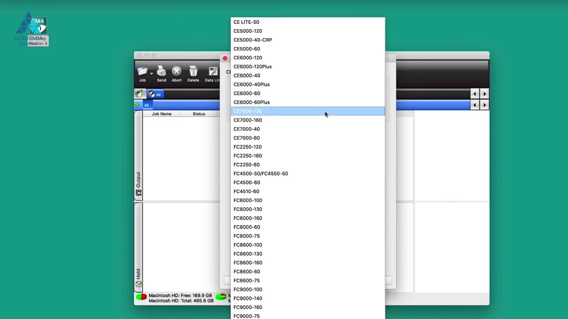The height and width of the screenshot is (319, 568).
Task: Select the CE7000-40 model entry
Action: click(x=308, y=129)
